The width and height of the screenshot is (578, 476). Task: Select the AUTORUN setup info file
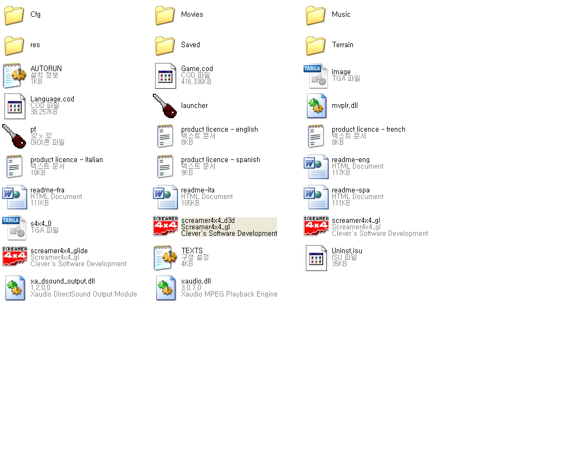click(x=15, y=75)
